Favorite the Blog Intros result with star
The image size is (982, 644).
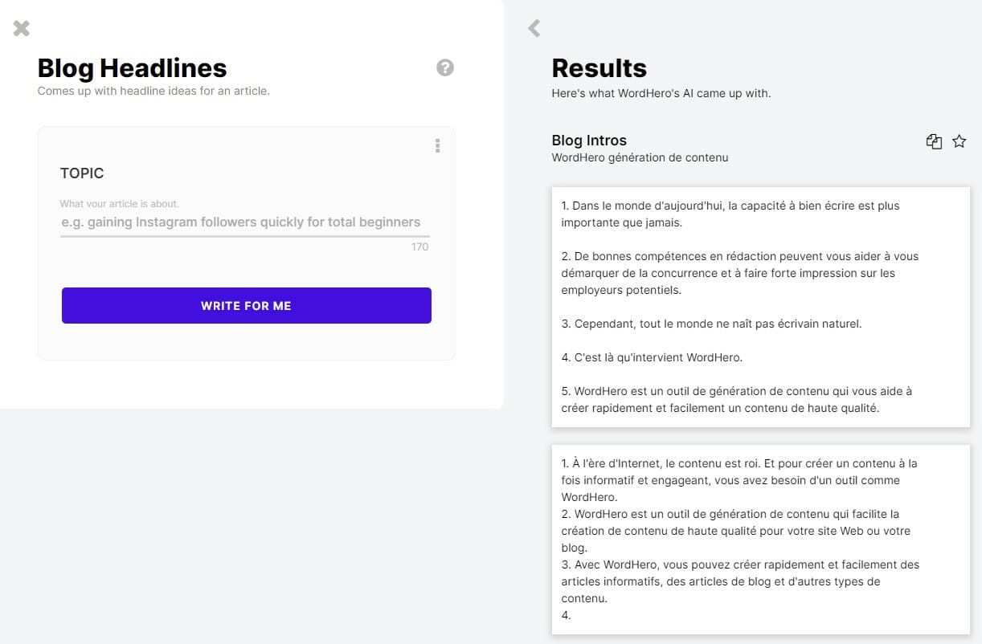(959, 141)
